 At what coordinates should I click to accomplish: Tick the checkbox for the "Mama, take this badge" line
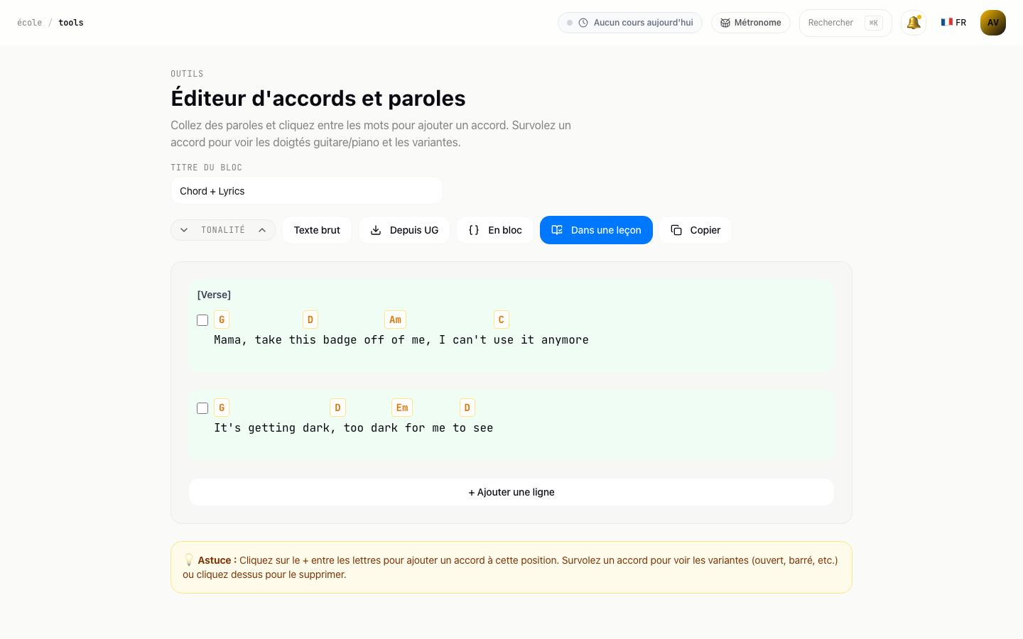(202, 320)
